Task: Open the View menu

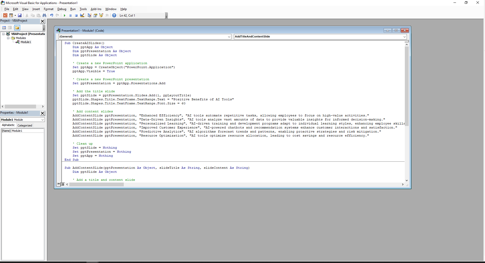Action: (x=25, y=9)
